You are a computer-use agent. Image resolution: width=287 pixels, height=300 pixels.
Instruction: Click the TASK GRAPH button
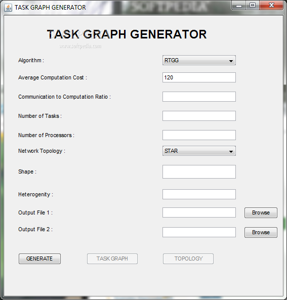click(112, 259)
